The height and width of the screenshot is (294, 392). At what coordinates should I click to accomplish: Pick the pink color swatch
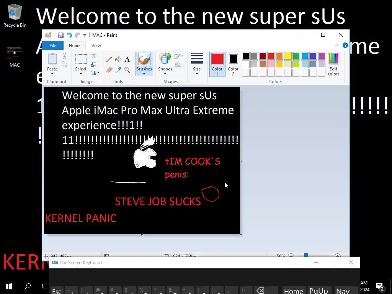click(x=271, y=64)
